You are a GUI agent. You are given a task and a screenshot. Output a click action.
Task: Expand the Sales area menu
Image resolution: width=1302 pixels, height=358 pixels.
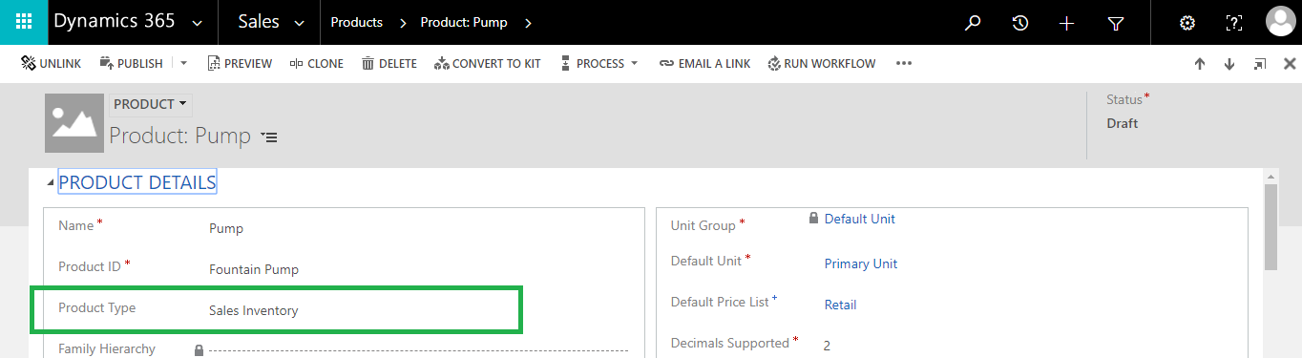tap(272, 22)
